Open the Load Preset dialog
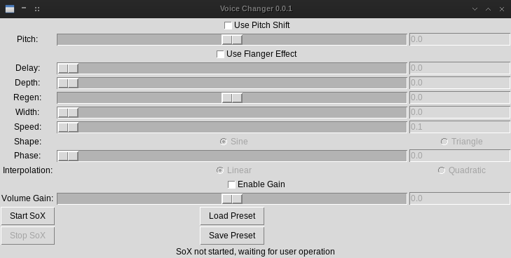 232,216
